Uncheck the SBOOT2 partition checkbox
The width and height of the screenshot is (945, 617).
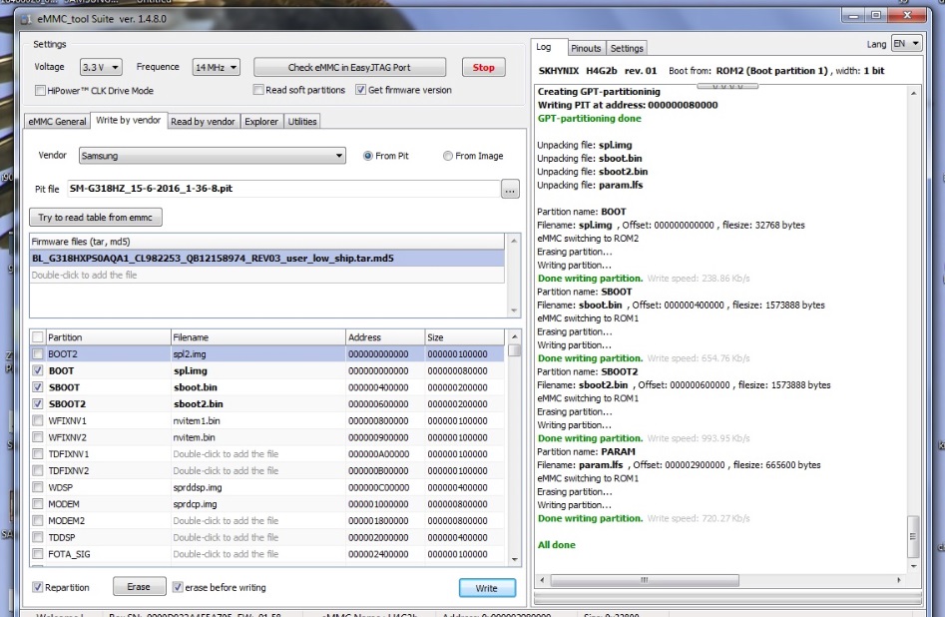pos(38,404)
